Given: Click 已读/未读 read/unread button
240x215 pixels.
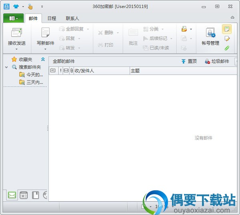Looking at the screenshot, I should click(x=156, y=48).
